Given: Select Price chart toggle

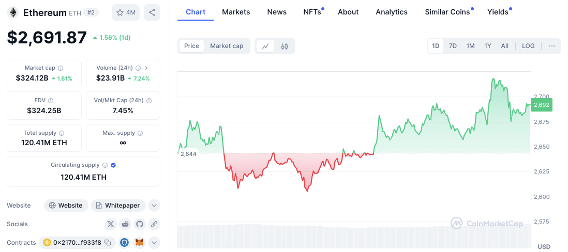Looking at the screenshot, I should 191,46.
